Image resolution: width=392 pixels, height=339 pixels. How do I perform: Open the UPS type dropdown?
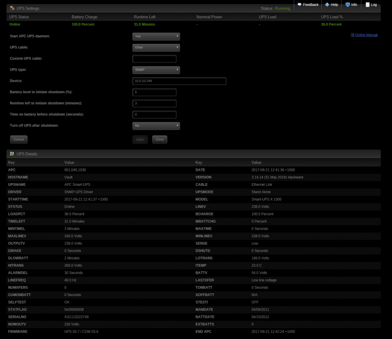[156, 70]
